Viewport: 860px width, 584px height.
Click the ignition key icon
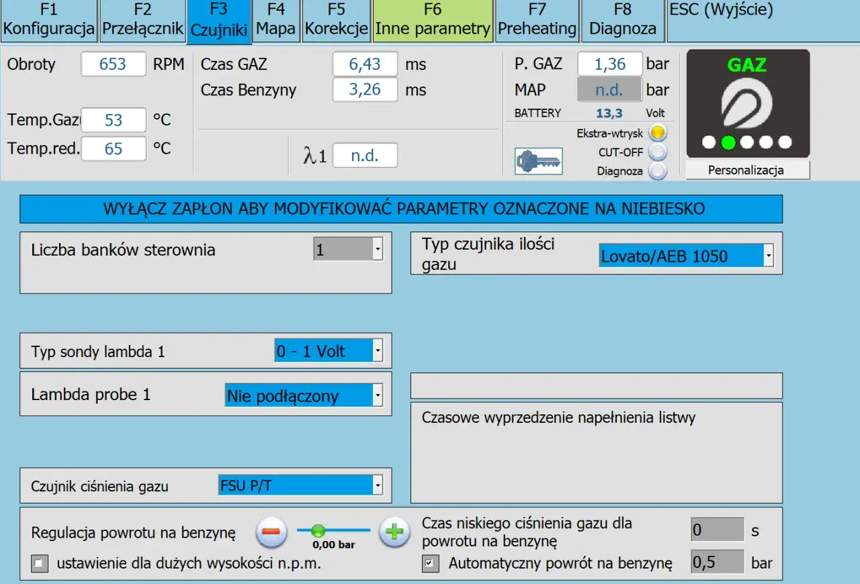point(538,162)
